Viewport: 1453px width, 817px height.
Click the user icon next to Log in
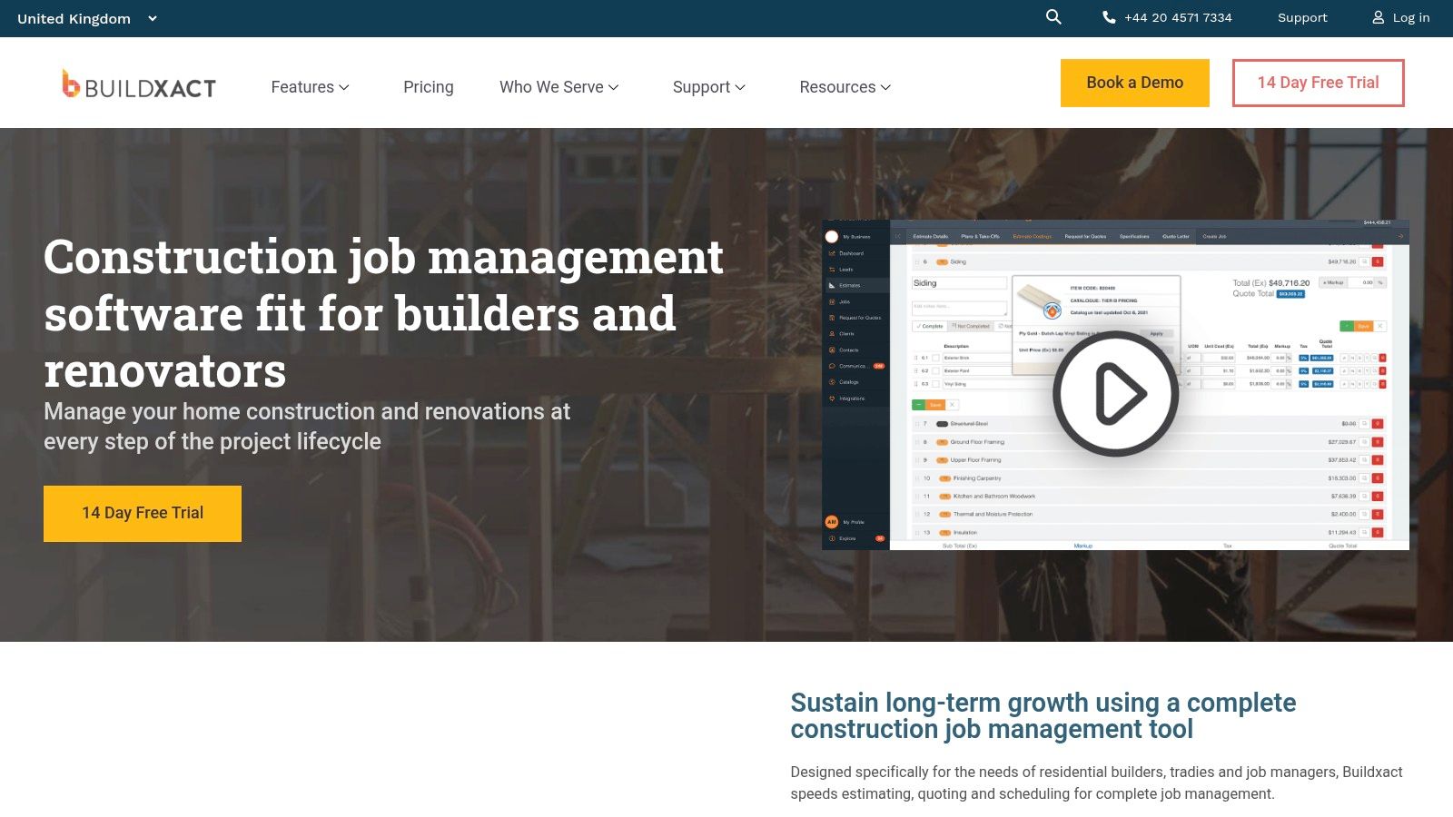pos(1378,17)
